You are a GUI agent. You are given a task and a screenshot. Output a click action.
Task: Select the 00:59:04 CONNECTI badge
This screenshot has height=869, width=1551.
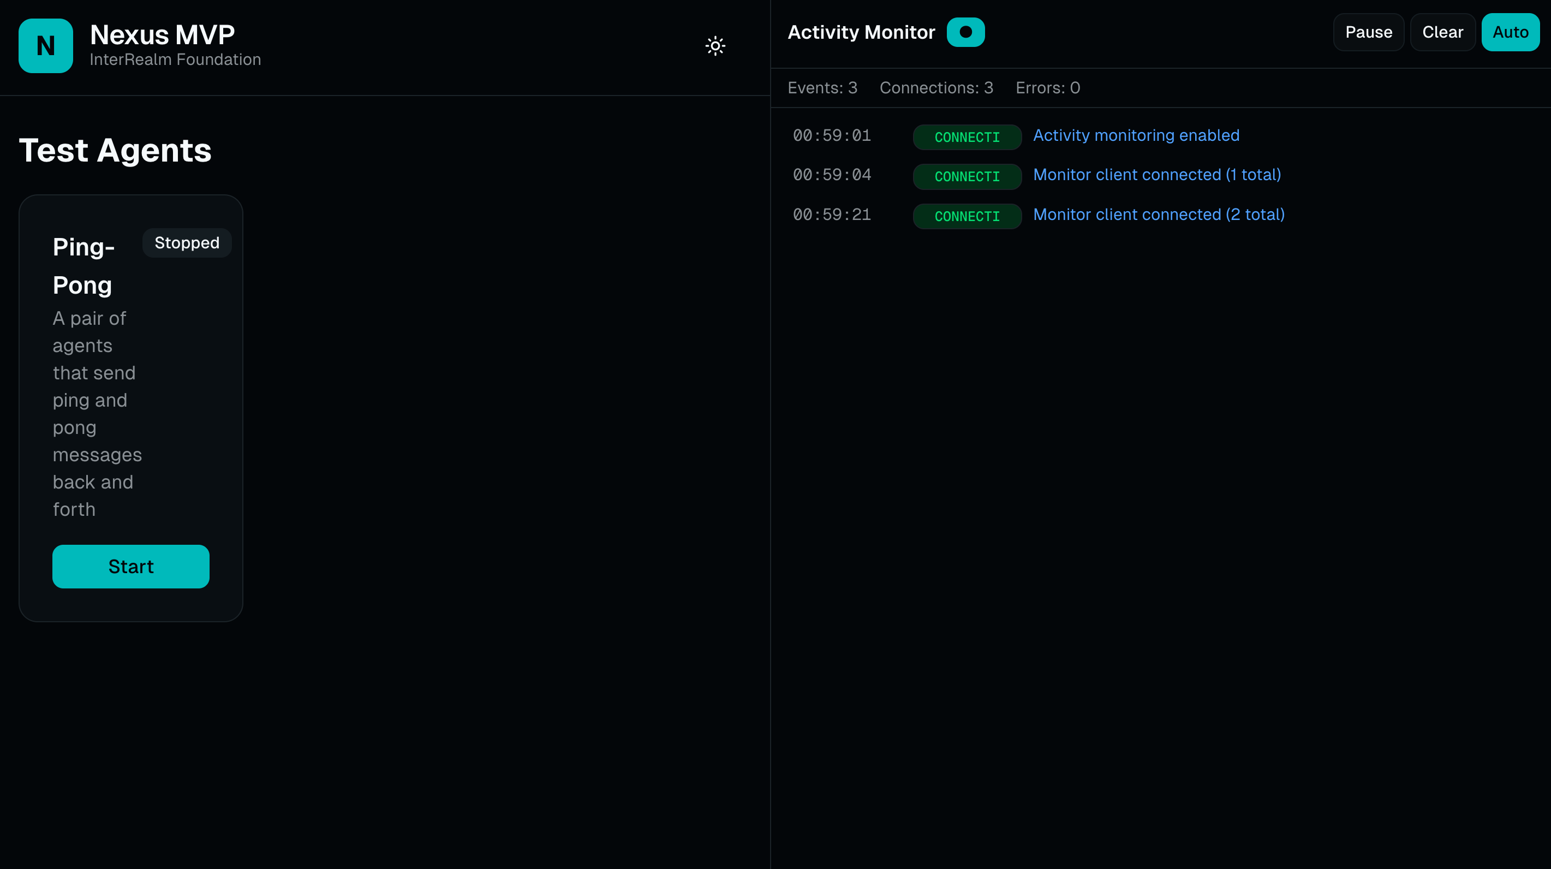[x=967, y=176]
